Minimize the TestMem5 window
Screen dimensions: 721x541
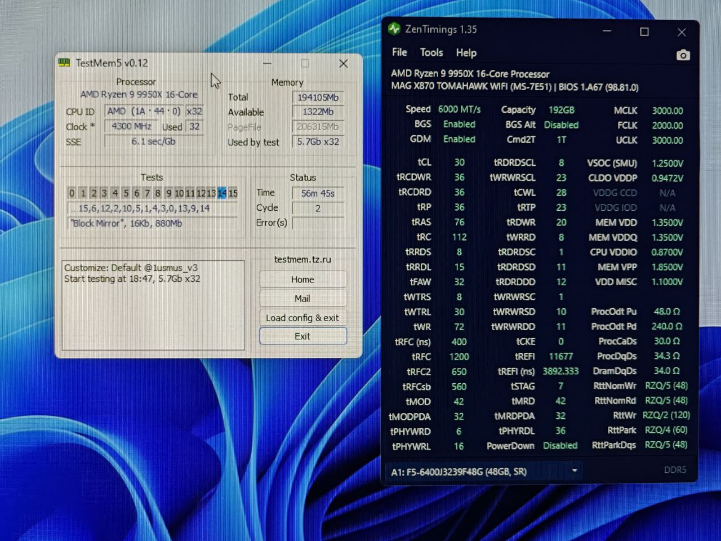[x=267, y=64]
